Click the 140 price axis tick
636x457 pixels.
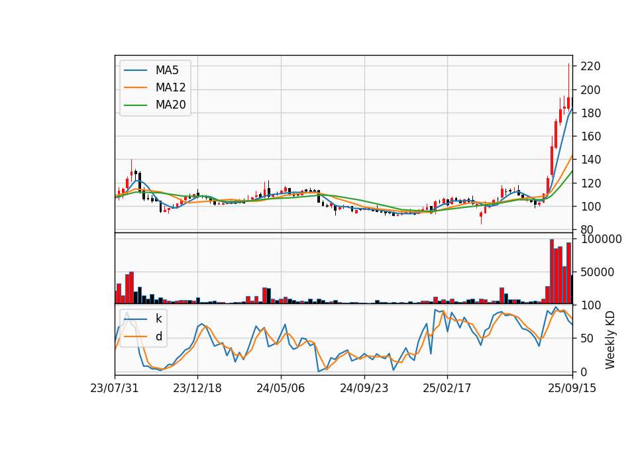[x=590, y=160]
